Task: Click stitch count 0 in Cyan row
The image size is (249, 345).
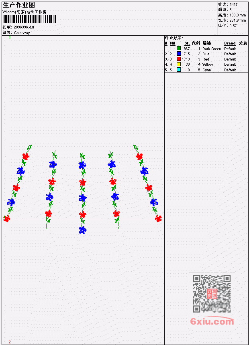Action: [189, 70]
